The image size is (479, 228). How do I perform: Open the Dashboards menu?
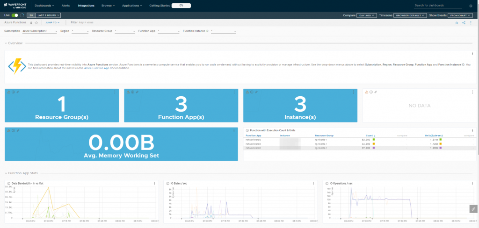[x=44, y=6]
